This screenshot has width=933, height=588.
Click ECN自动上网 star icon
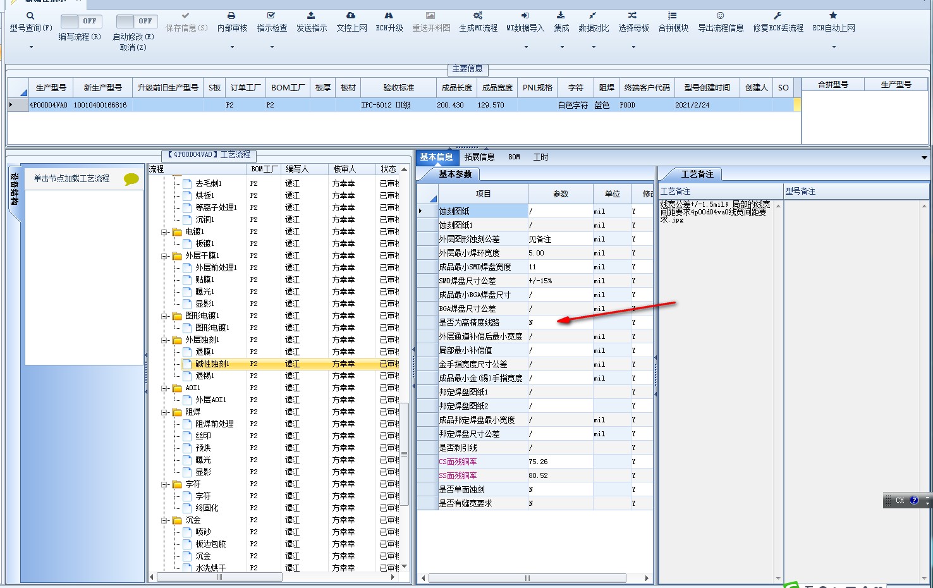[833, 15]
